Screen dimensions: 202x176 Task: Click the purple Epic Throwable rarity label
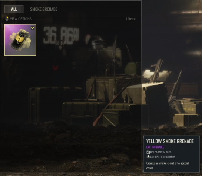pos(155,147)
